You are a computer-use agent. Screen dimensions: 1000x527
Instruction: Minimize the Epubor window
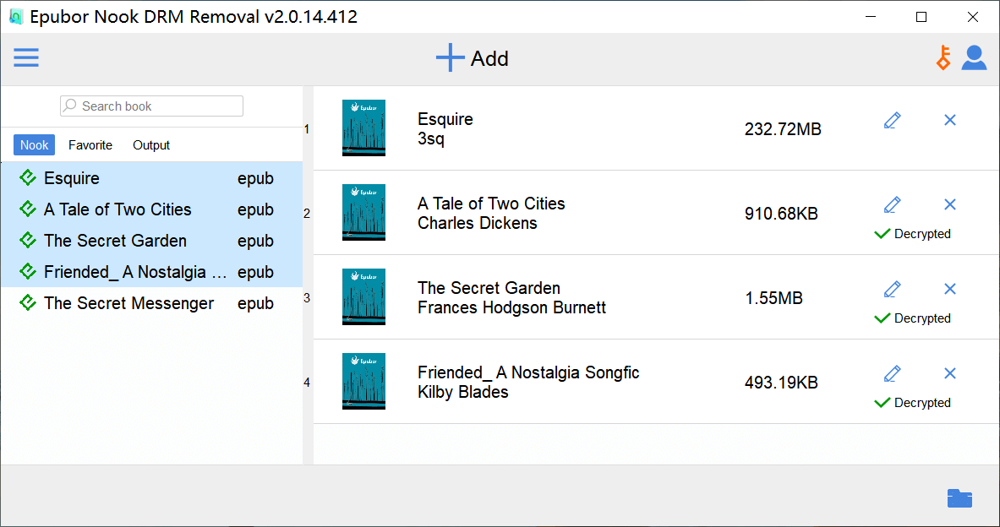[872, 17]
